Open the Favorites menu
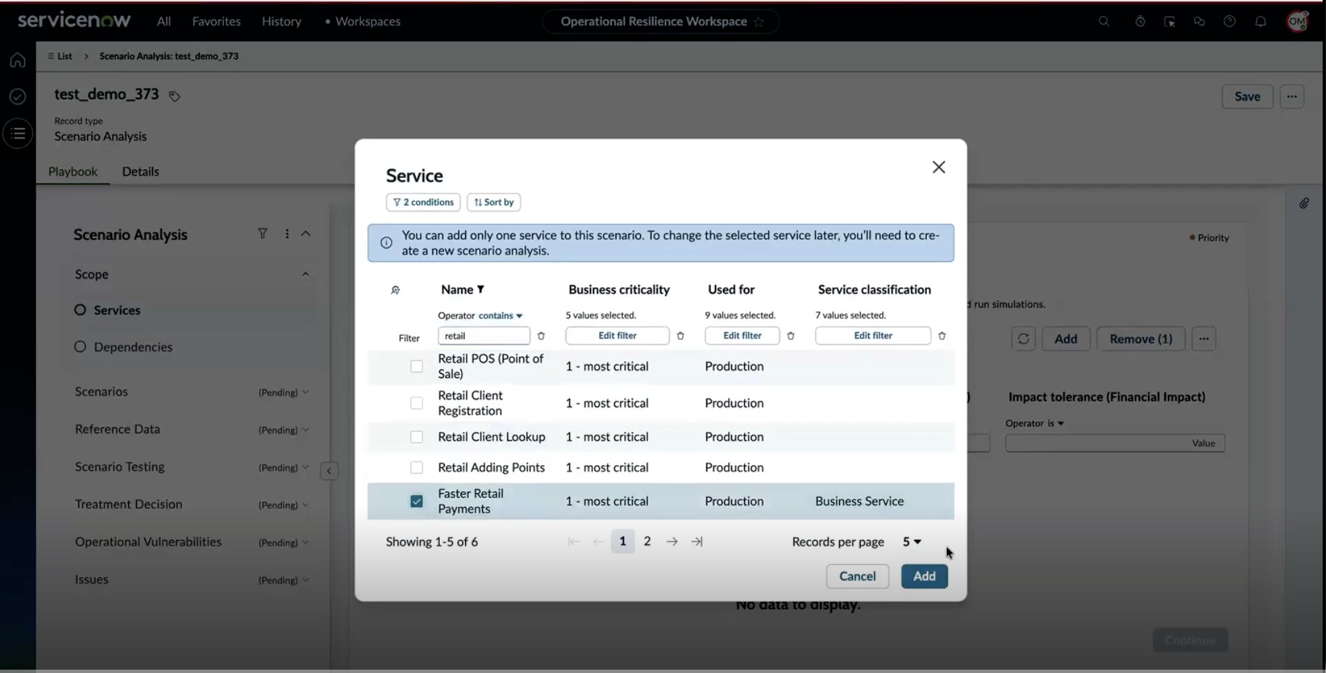The width and height of the screenshot is (1326, 673). click(217, 21)
